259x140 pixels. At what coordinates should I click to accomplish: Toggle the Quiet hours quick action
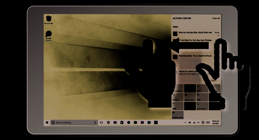click(x=202, y=106)
